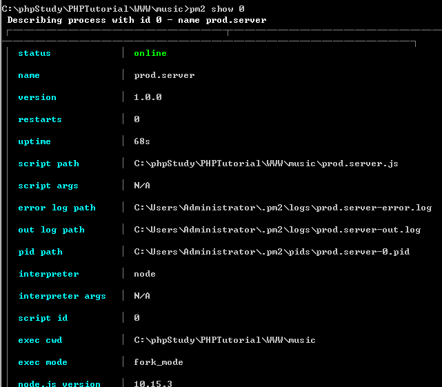Select the 'status' row label
This screenshot has height=387, width=442.
(34, 53)
